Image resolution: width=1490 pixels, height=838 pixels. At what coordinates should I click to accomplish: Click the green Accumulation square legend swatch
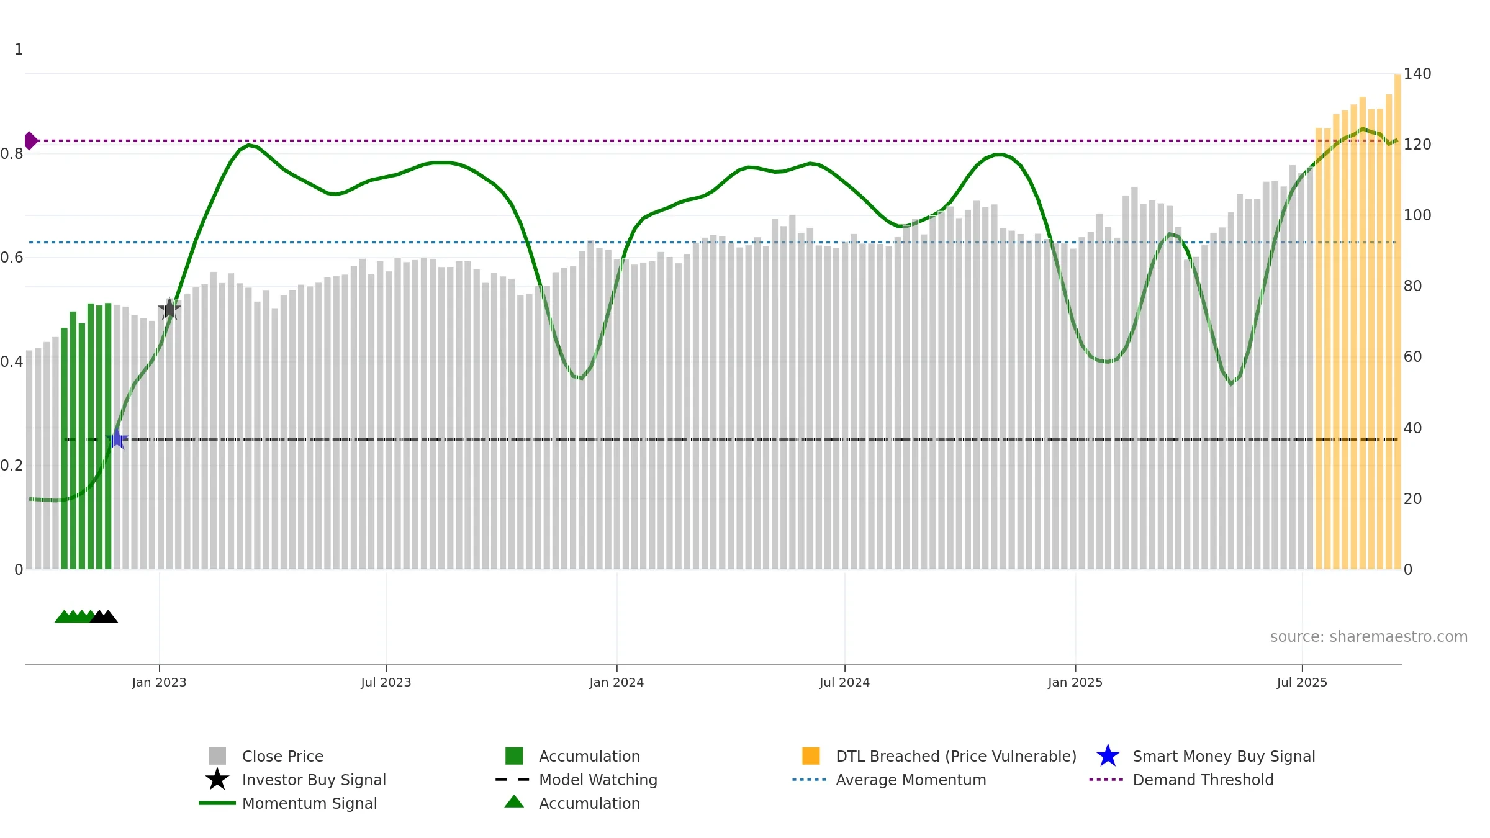[x=514, y=755]
